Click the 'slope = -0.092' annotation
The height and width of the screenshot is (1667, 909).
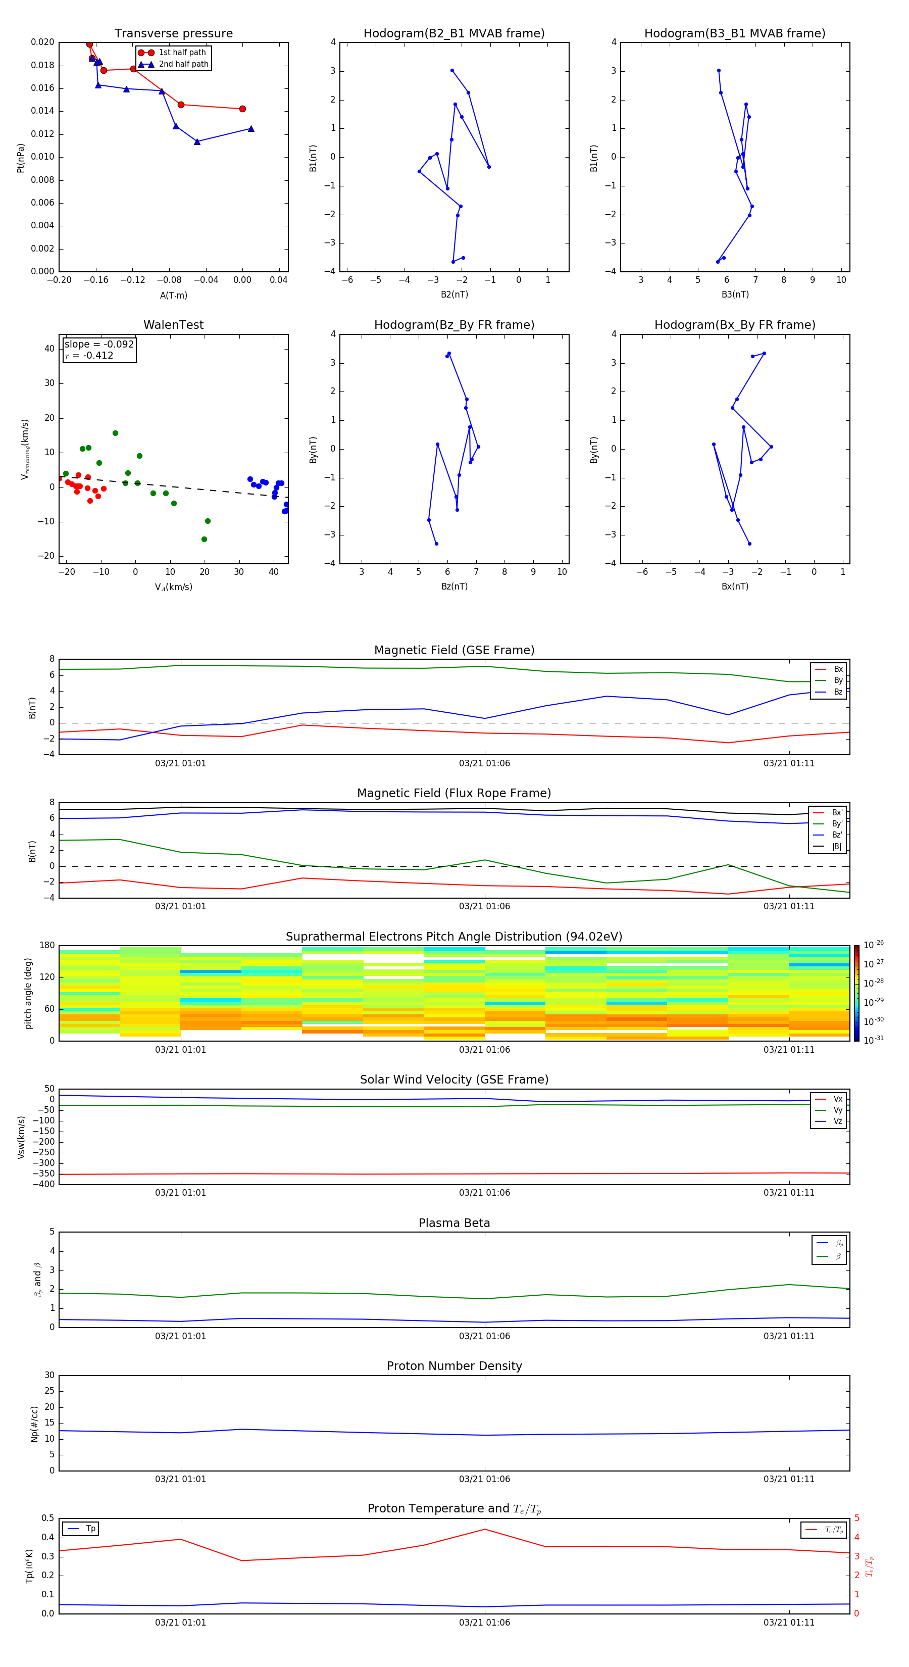[x=99, y=345]
